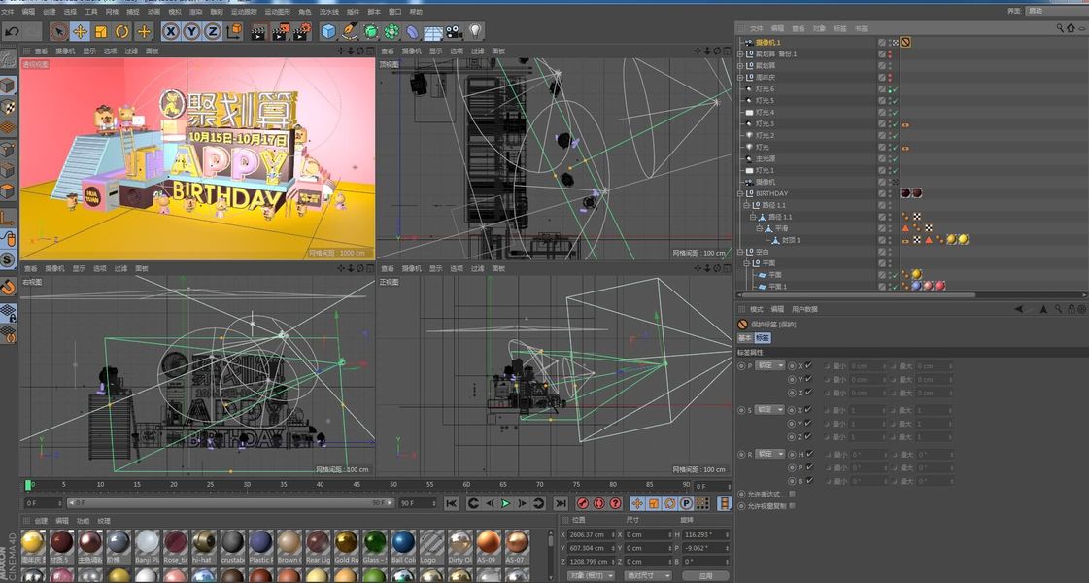Click the X position field showing 2606.37 cm
This screenshot has width=1089, height=583.
tap(592, 534)
